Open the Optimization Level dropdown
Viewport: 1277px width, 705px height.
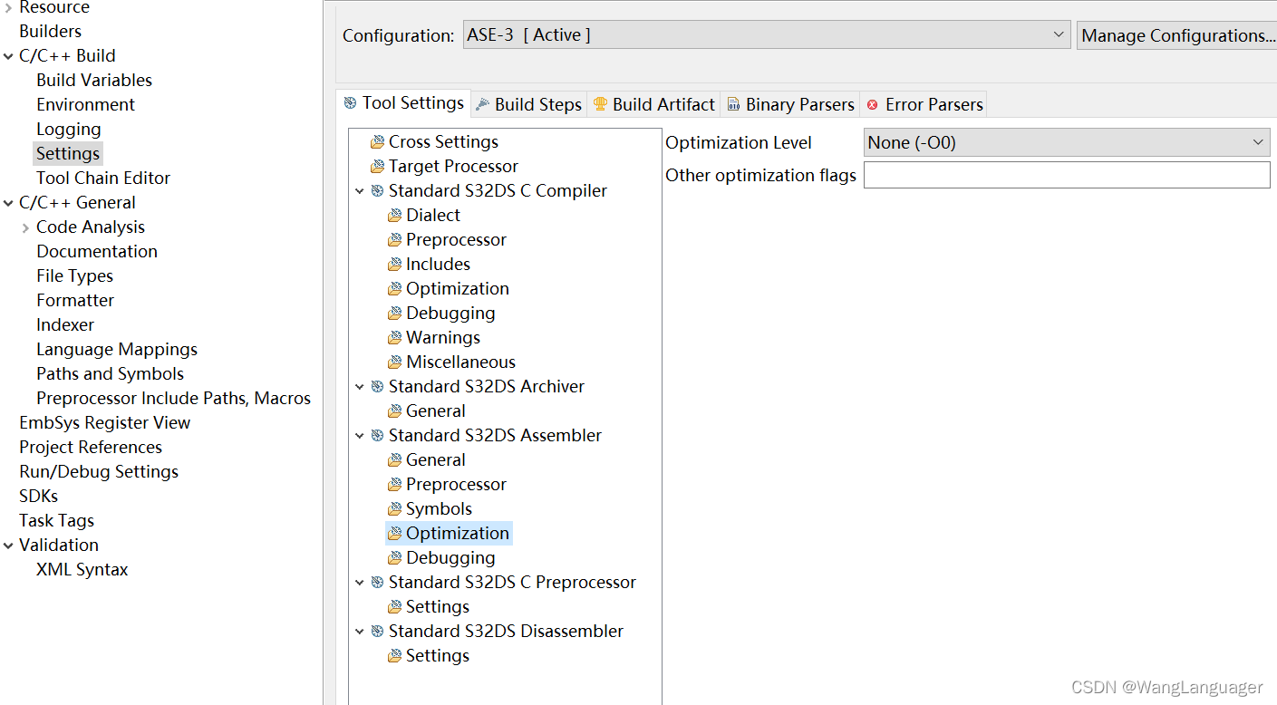click(1067, 142)
